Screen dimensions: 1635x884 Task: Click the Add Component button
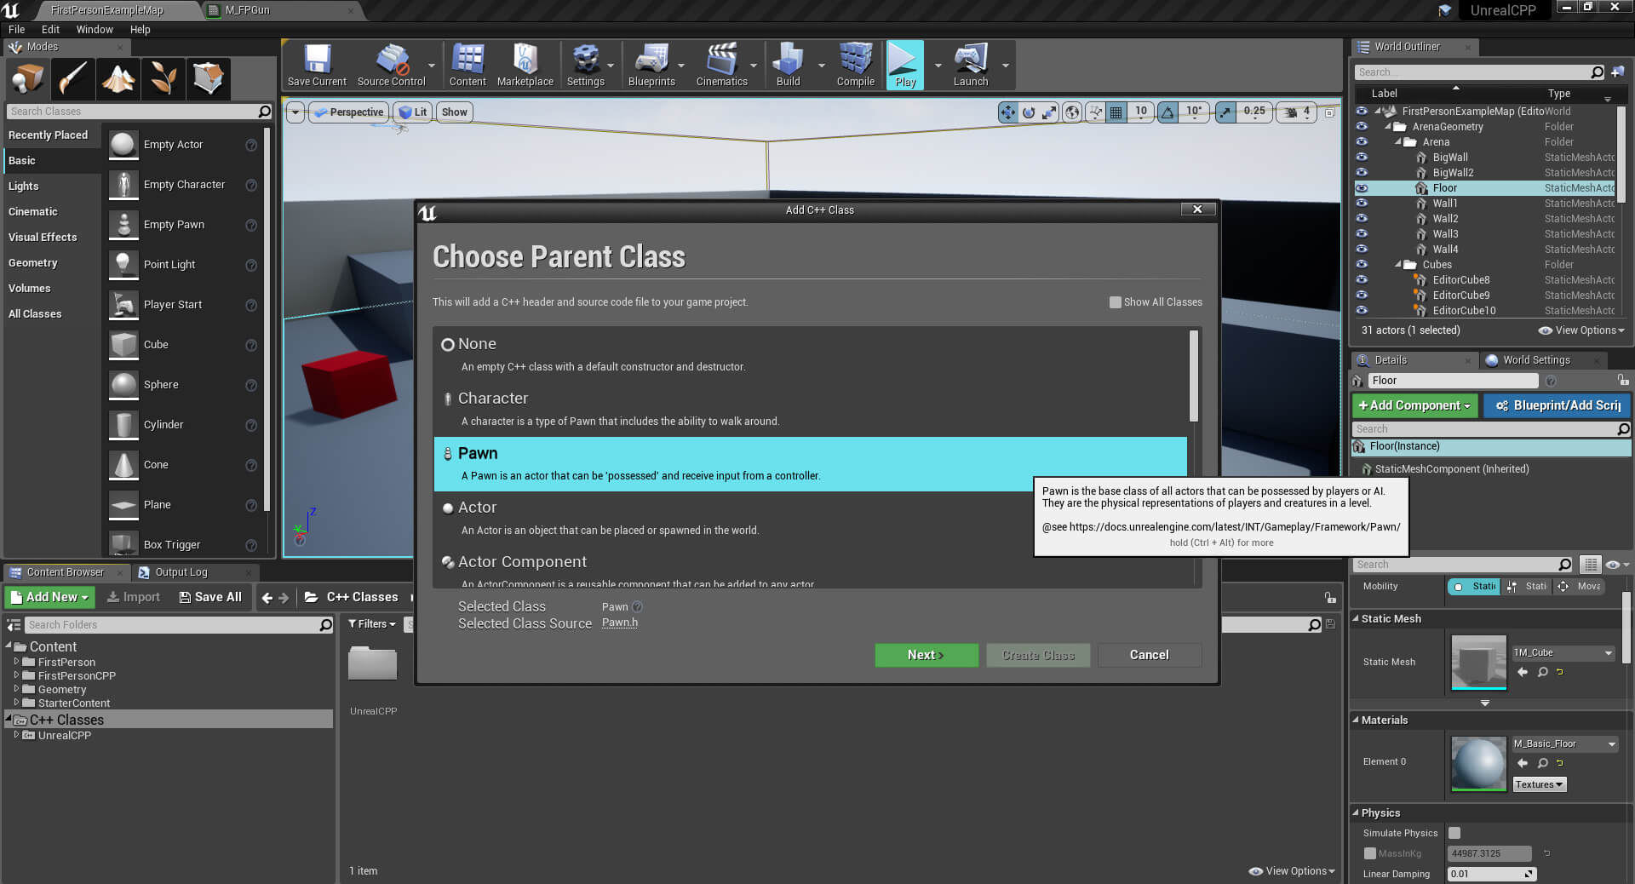click(x=1414, y=405)
